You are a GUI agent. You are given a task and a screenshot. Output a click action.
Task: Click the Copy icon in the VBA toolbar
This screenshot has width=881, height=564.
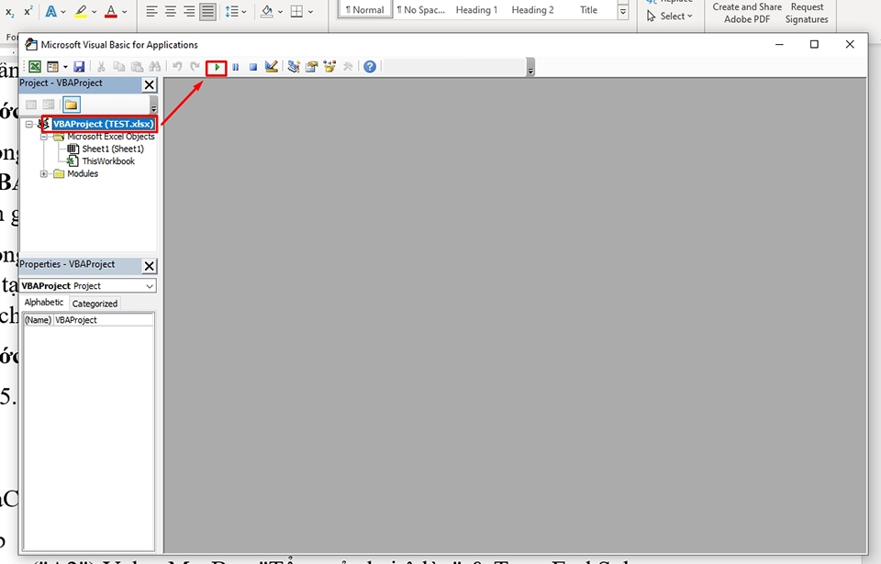pyautogui.click(x=118, y=67)
